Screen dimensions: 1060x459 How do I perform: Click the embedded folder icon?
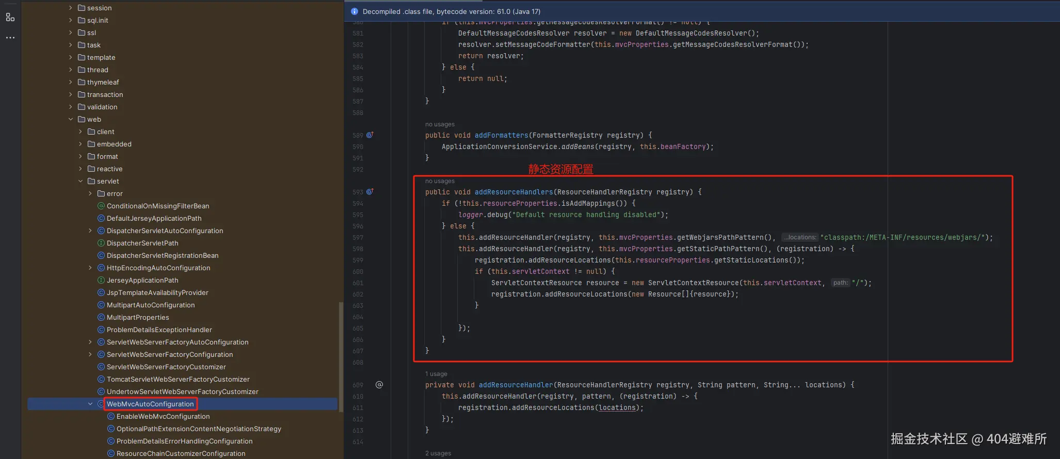tap(91, 144)
